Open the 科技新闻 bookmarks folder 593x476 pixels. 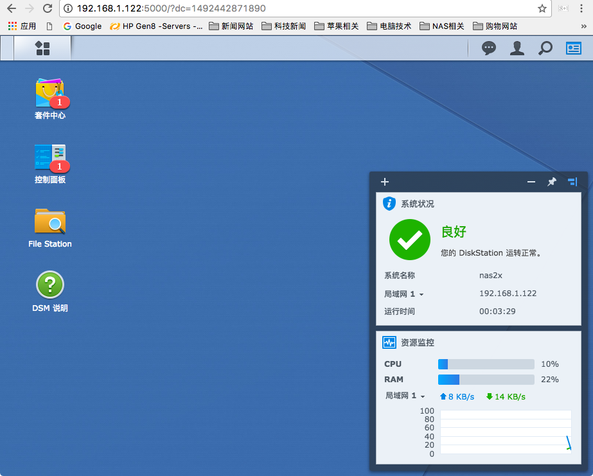[x=283, y=26]
